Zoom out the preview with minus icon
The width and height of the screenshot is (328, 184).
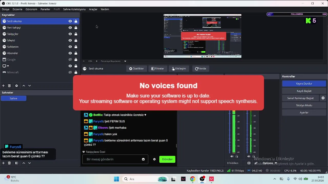[x=84, y=61]
